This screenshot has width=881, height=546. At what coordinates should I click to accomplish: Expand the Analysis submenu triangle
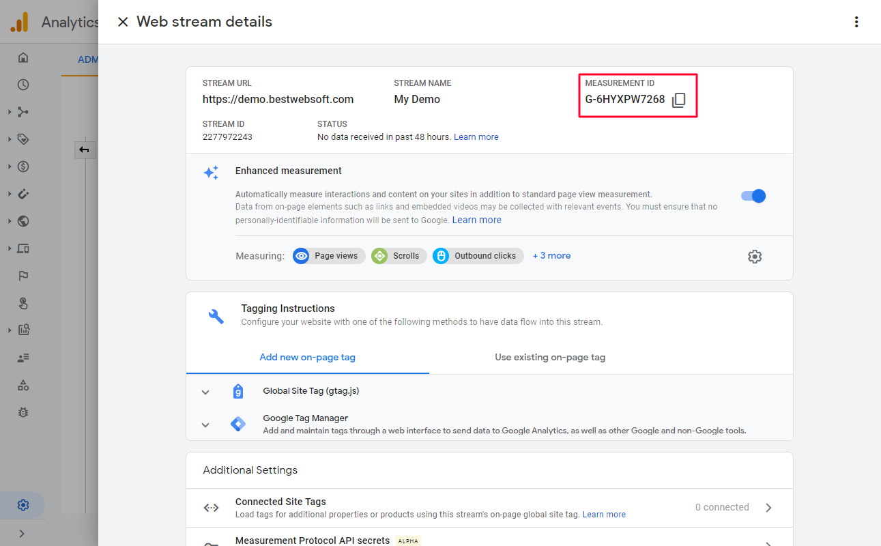click(x=9, y=330)
